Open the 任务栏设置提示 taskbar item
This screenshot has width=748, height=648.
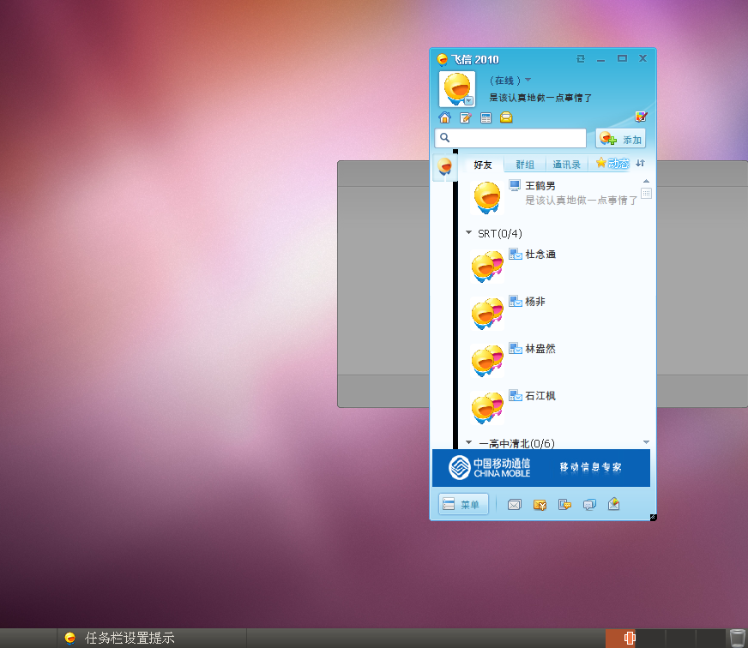click(x=152, y=638)
